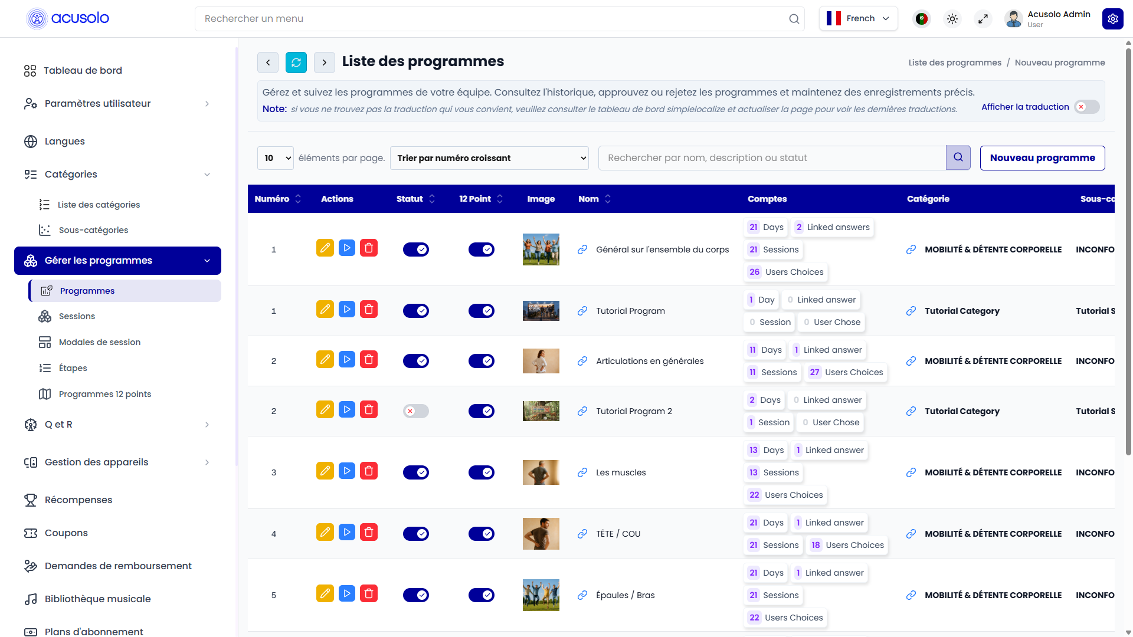Click Nouveau programme breadcrumb link

pyautogui.click(x=1060, y=63)
